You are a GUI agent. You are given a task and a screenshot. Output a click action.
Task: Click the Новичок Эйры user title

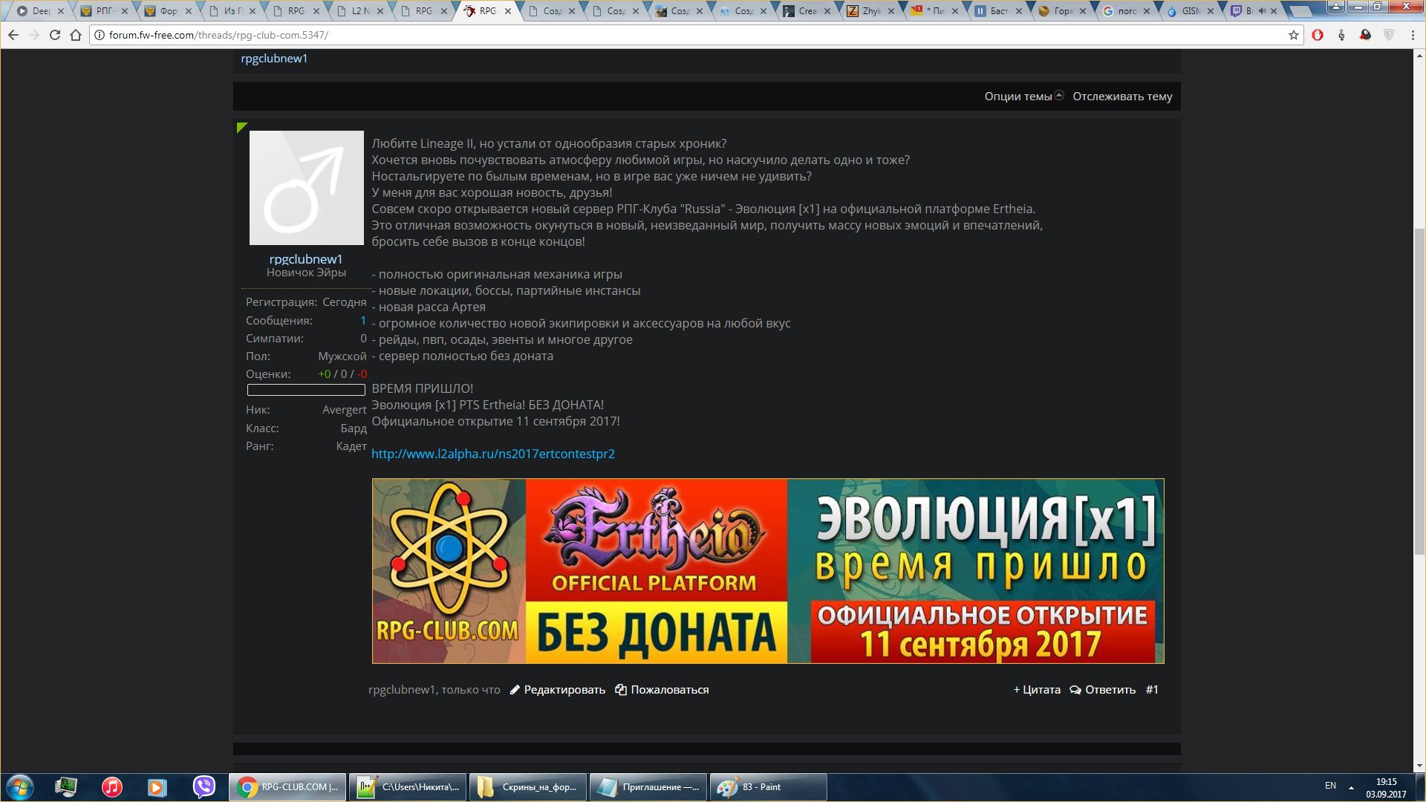(x=306, y=273)
